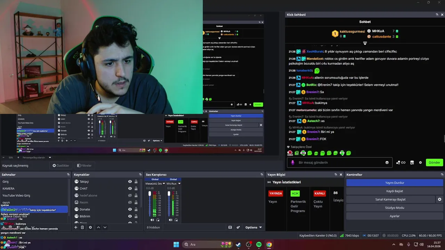
Task: Enable Stüdyo Modu
Action: coord(395,208)
